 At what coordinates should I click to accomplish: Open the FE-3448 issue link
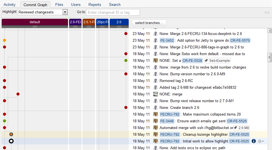[167, 121]
